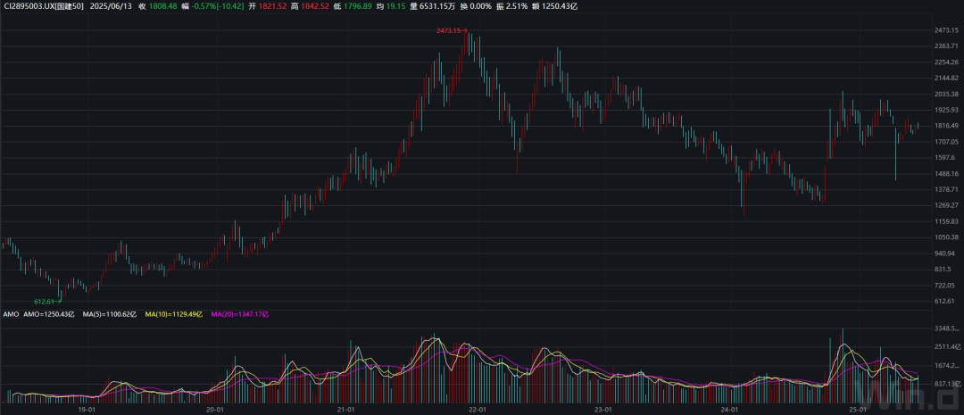Click the 21-01 date axis label
The width and height of the screenshot is (964, 415).
(346, 410)
